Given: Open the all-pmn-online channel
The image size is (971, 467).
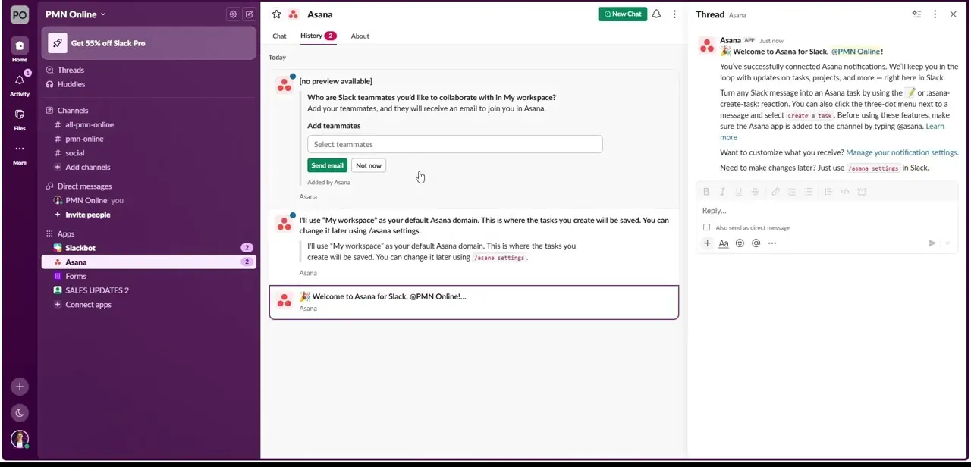Looking at the screenshot, I should pyautogui.click(x=149, y=124).
